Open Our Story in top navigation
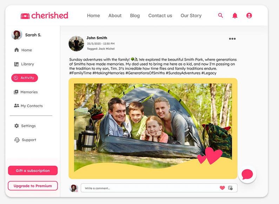Image resolution: width=279 pixels, height=204 pixels. pos(191,16)
